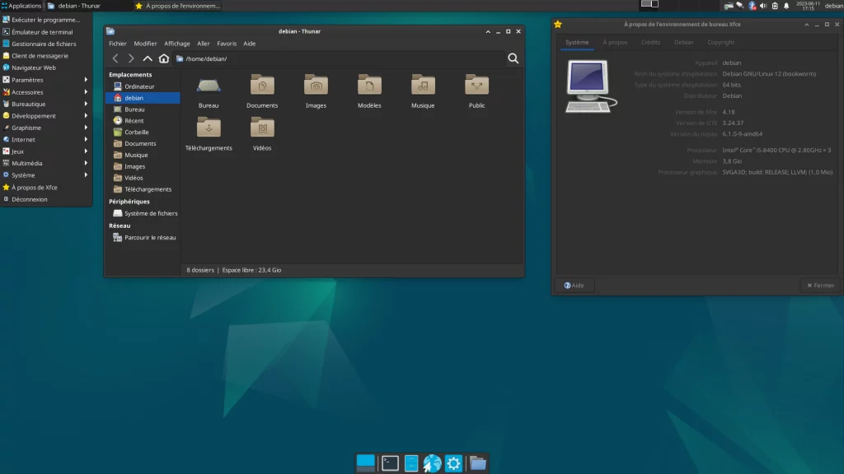Click the path field /home/debian/
The height and width of the screenshot is (474, 844).
(338, 58)
